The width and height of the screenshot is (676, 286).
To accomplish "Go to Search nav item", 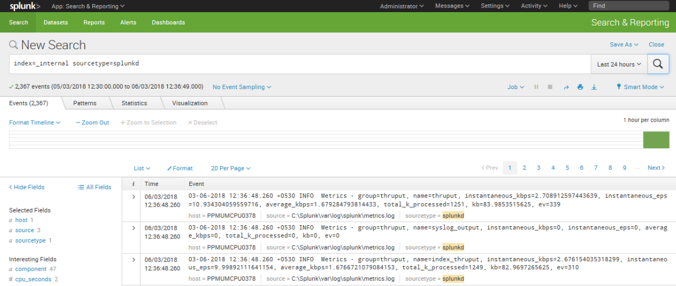I will coord(19,23).
